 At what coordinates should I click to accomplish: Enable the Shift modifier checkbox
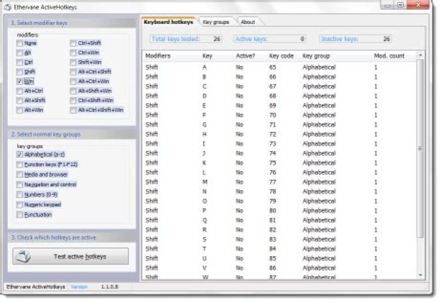pos(20,72)
